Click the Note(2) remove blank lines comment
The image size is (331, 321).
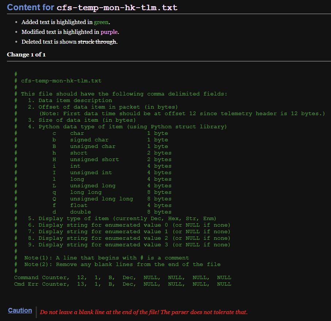point(122,265)
